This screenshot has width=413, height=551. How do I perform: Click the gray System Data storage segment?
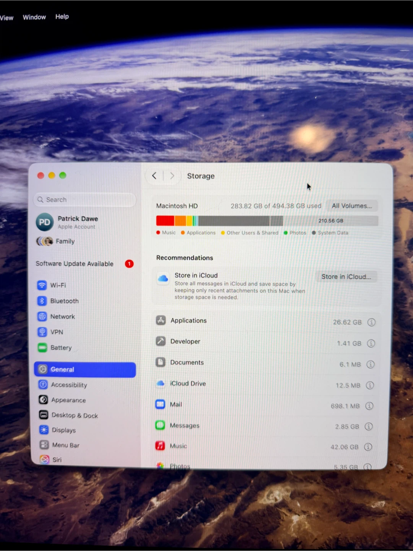point(234,221)
